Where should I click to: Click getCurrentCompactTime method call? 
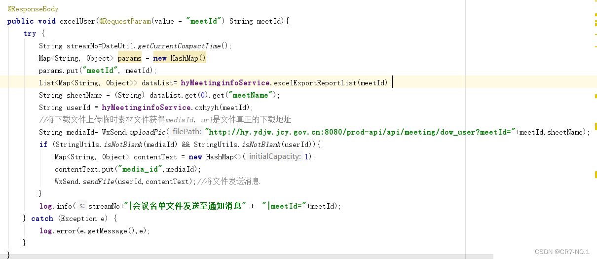[x=179, y=46]
